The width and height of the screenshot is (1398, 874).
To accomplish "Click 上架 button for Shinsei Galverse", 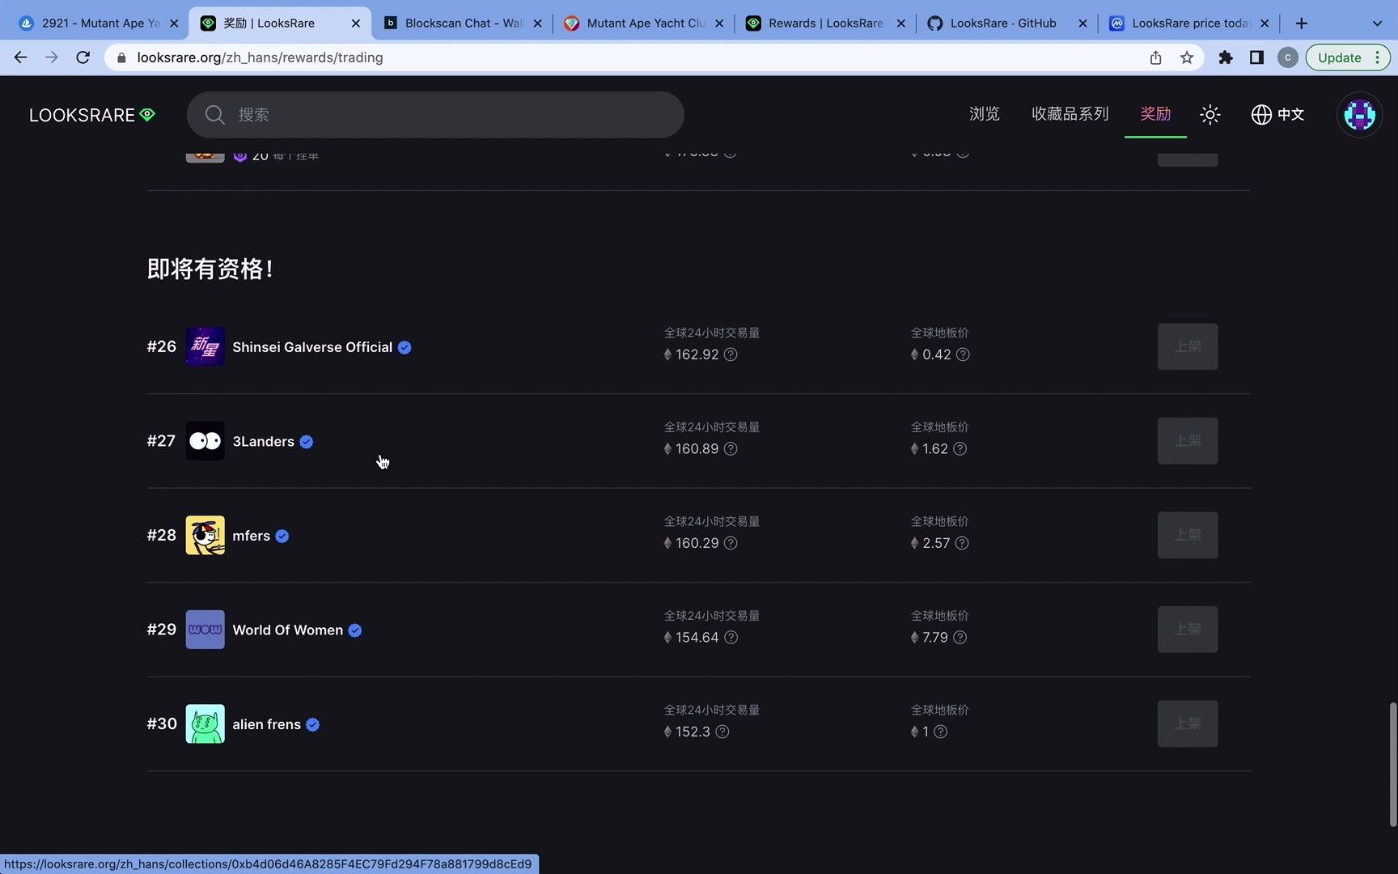I will pos(1187,346).
